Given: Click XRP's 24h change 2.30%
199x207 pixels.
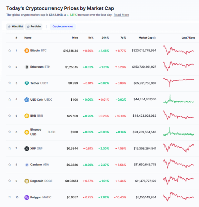Looking at the screenshot, I should [103, 149].
